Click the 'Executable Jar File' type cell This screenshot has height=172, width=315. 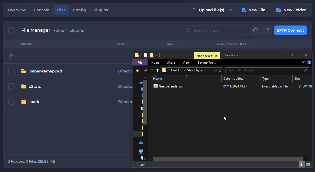[x=275, y=86]
